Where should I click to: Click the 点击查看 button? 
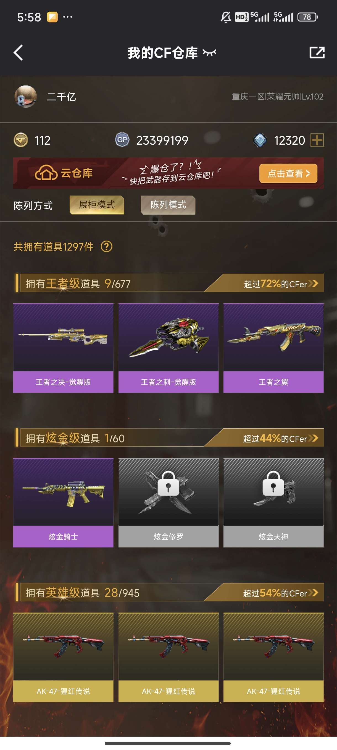click(x=288, y=173)
